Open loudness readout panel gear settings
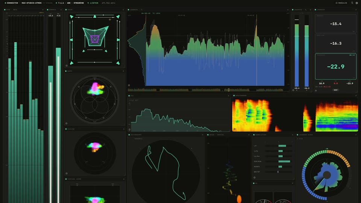 (316, 91)
